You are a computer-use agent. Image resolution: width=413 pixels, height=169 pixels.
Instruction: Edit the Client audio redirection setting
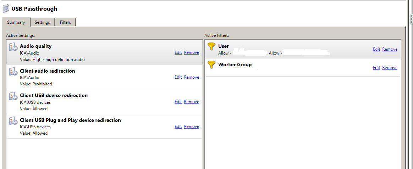tap(178, 77)
